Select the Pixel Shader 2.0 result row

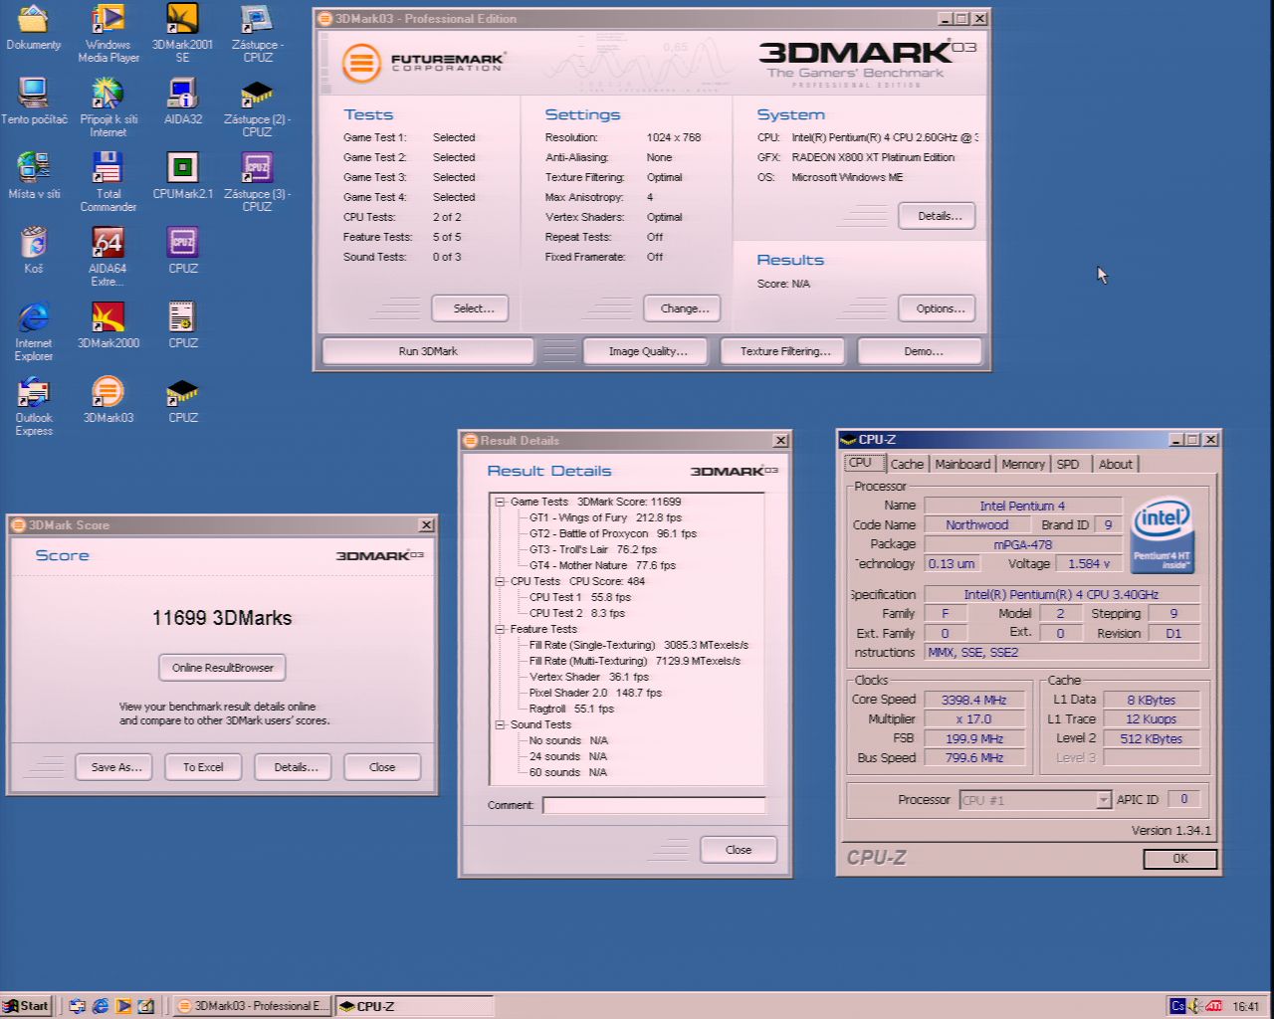point(595,693)
